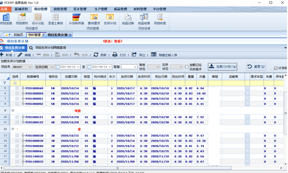Open the 销售管理 ribbon tab
Viewport: 288px width, 173px height.
[x=60, y=9]
